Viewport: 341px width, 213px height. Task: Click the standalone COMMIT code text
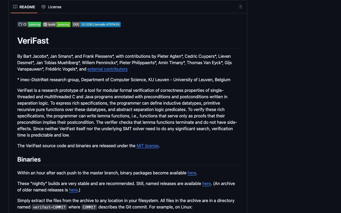pos(89,207)
